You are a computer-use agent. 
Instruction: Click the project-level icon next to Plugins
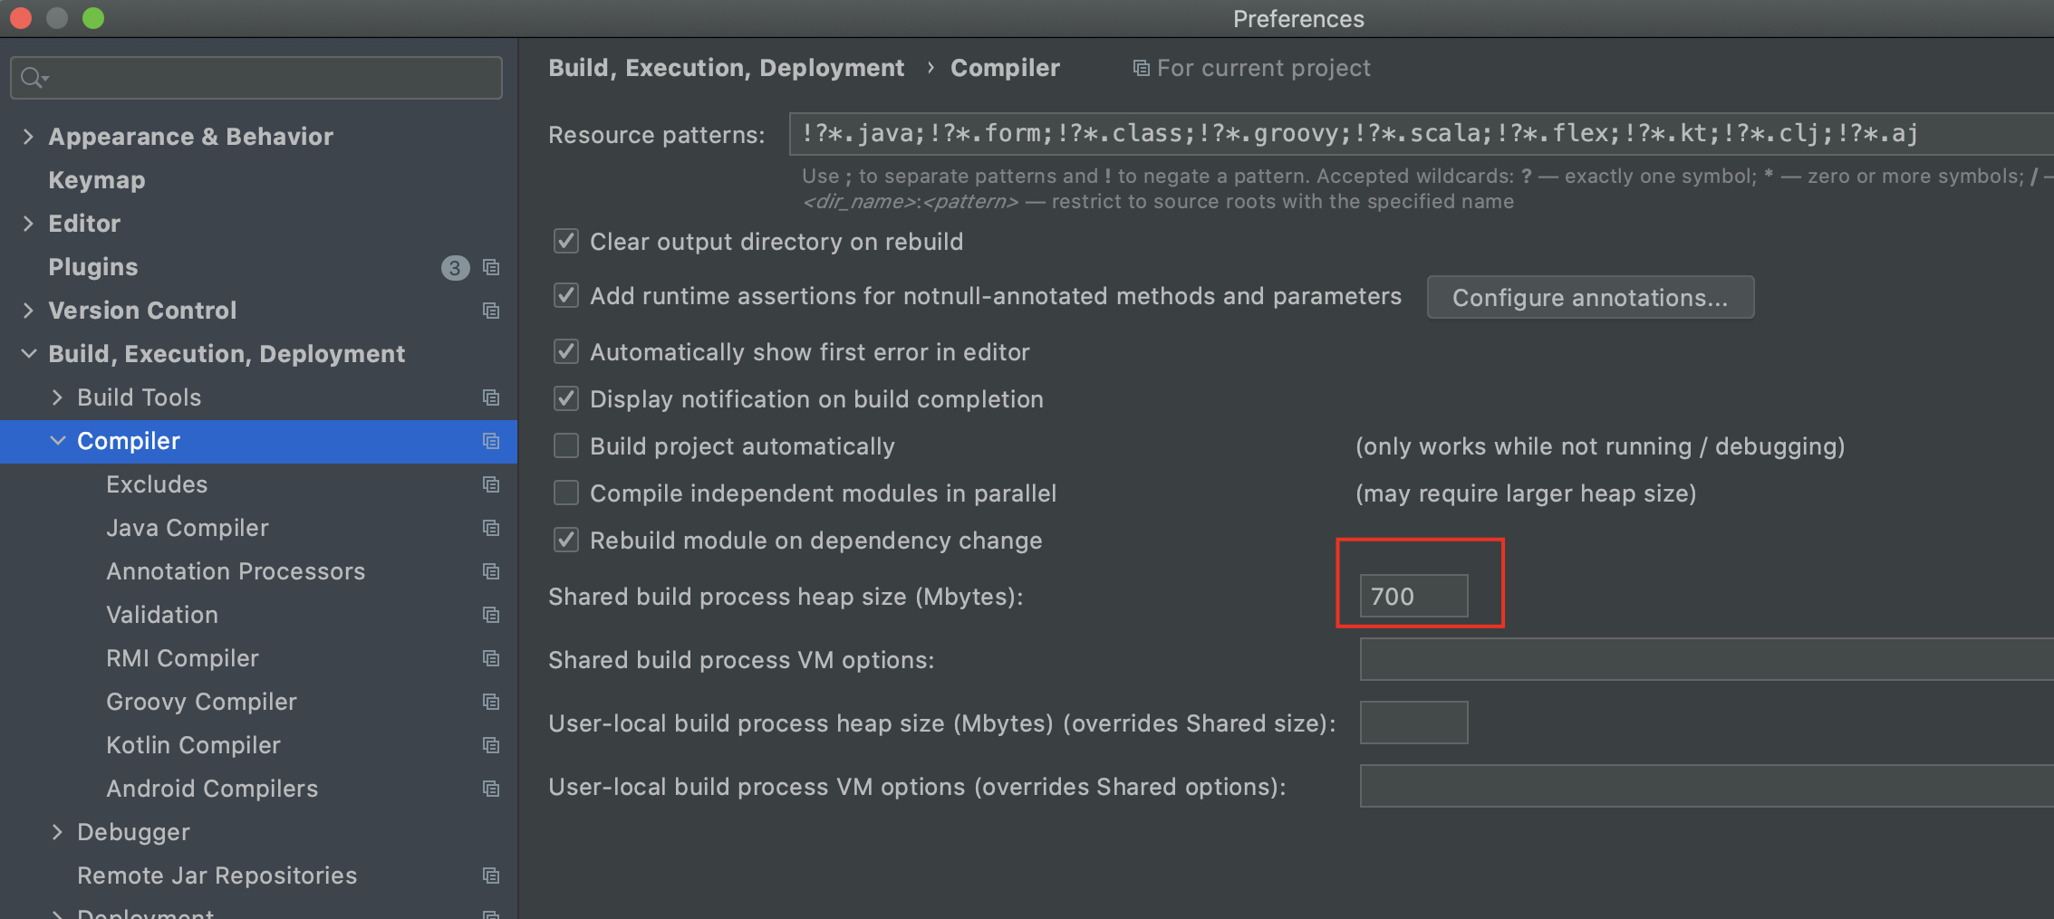[x=491, y=267]
